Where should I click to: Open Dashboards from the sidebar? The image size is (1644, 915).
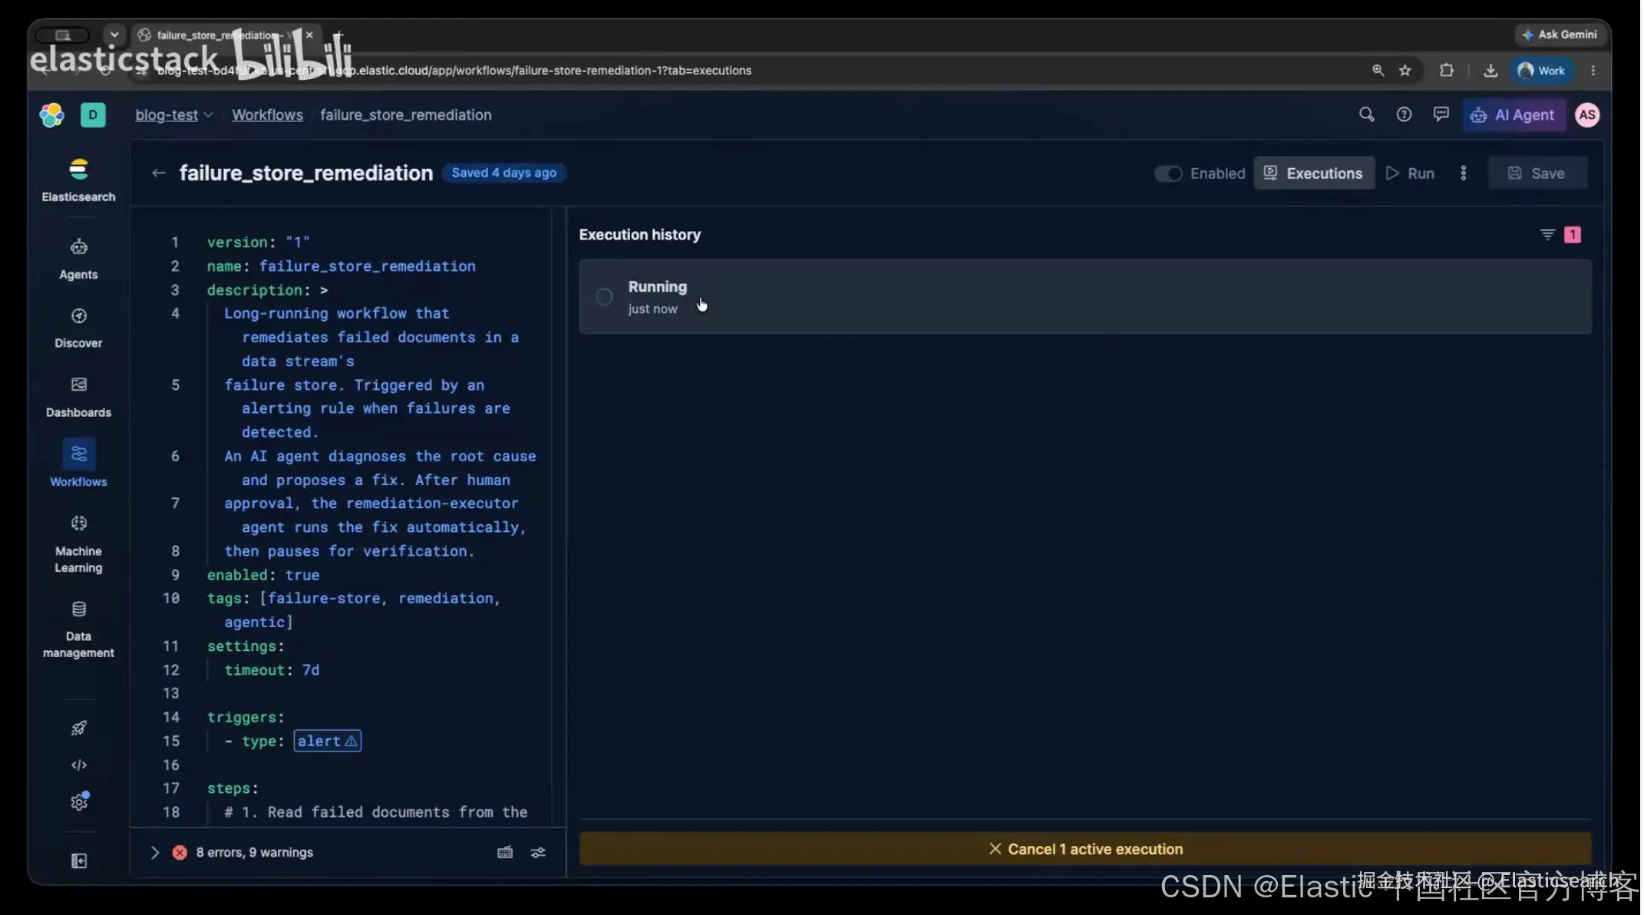tap(78, 397)
